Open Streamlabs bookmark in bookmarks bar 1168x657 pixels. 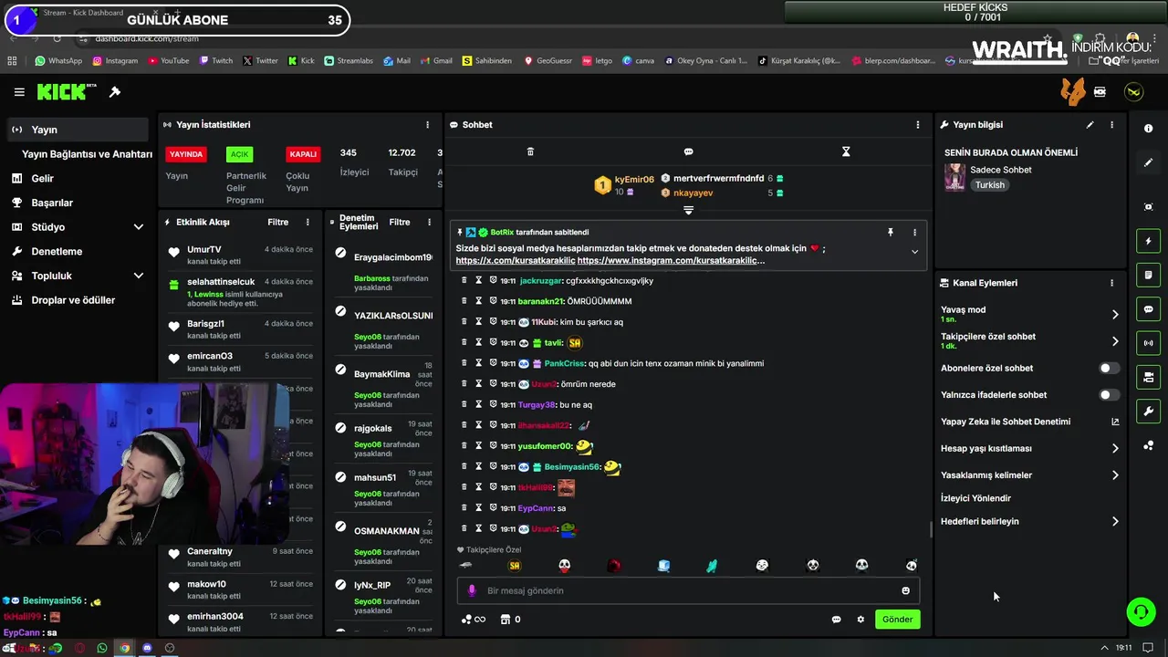coord(348,61)
